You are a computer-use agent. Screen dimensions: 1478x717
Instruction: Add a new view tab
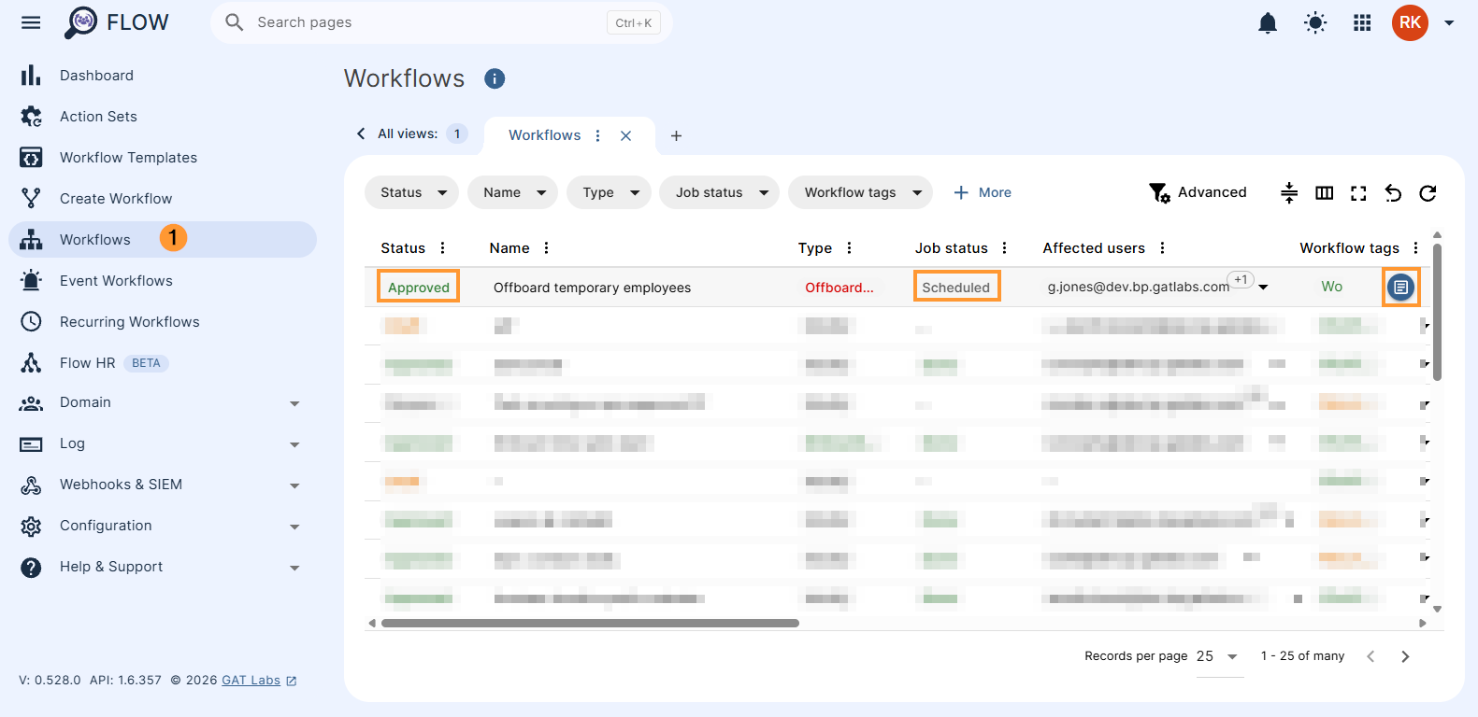click(676, 135)
